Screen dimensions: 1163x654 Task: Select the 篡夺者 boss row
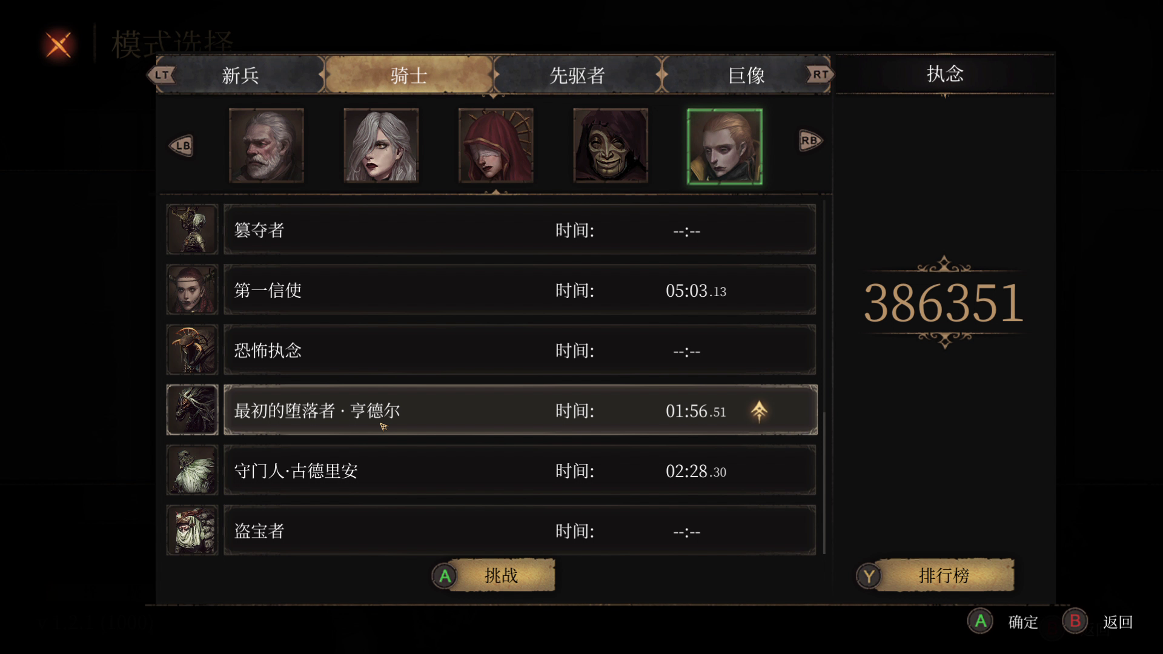(520, 230)
